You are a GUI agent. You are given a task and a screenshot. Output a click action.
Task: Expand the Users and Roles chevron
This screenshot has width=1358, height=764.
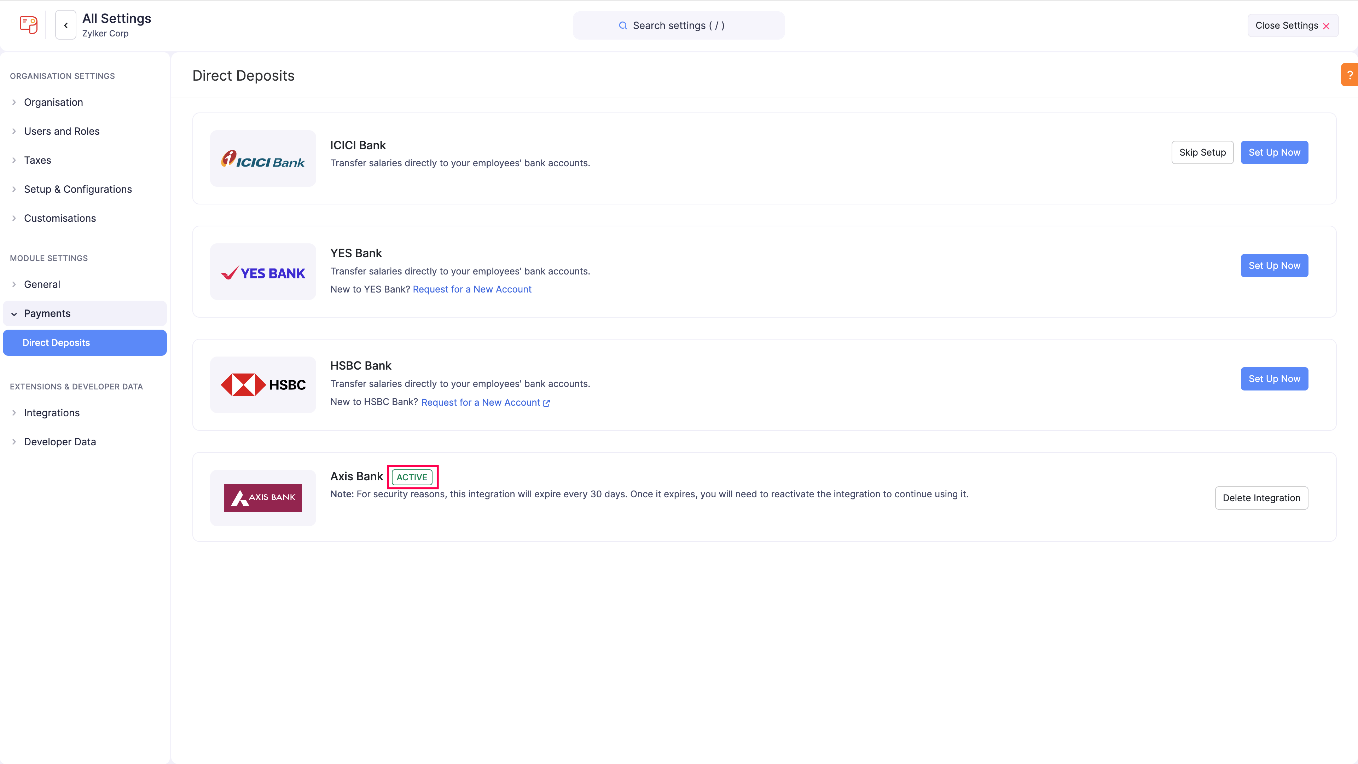[x=14, y=131]
